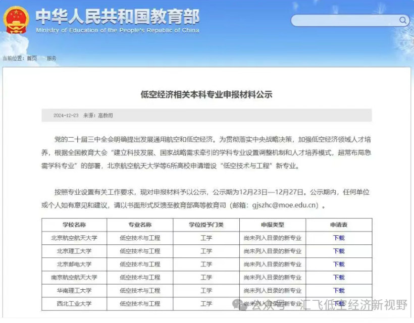Viewport: 414px width, 323px height.
Task: Click the English Ministry of Education subtitle
Action: (117, 30)
